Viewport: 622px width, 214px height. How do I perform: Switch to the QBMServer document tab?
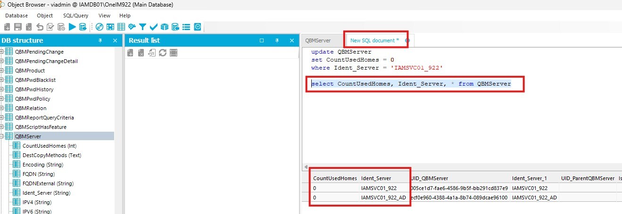pyautogui.click(x=318, y=40)
